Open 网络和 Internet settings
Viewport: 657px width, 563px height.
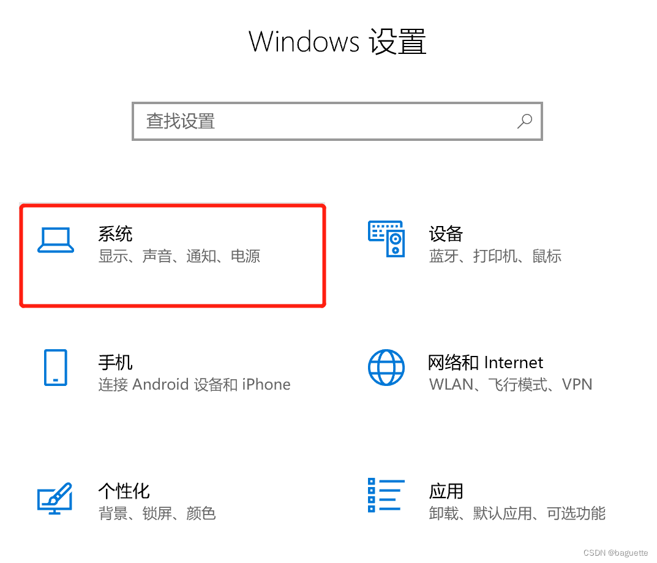point(486,362)
